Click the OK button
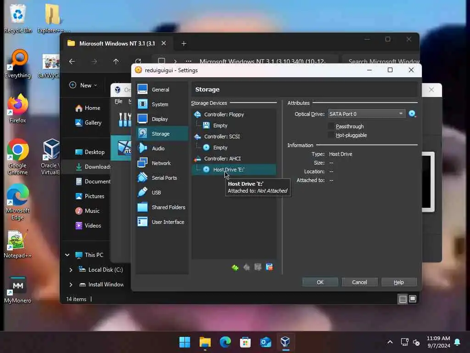 click(x=320, y=282)
